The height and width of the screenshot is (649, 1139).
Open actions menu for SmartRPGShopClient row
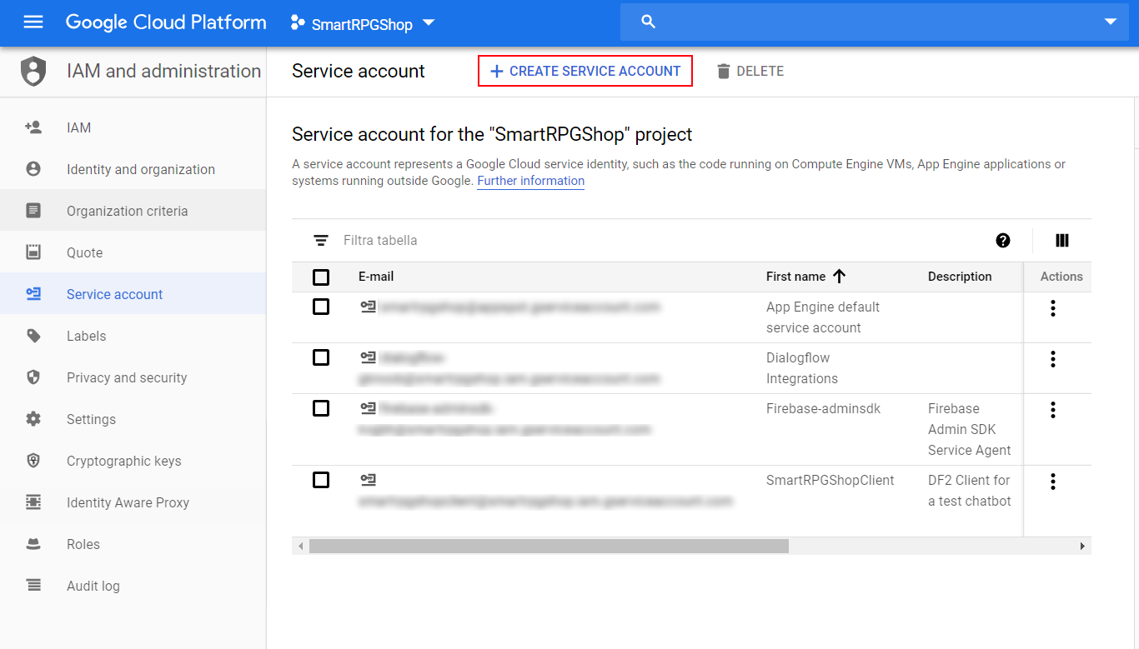(x=1053, y=482)
